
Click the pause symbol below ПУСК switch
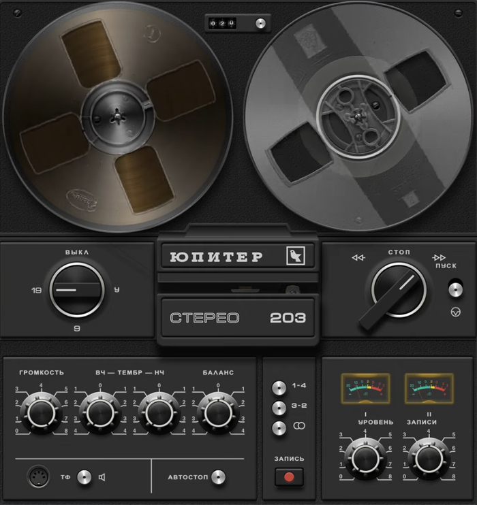[x=456, y=312]
